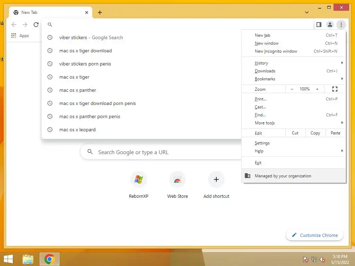
Task: Click the forward navigation arrow
Action: click(25, 25)
